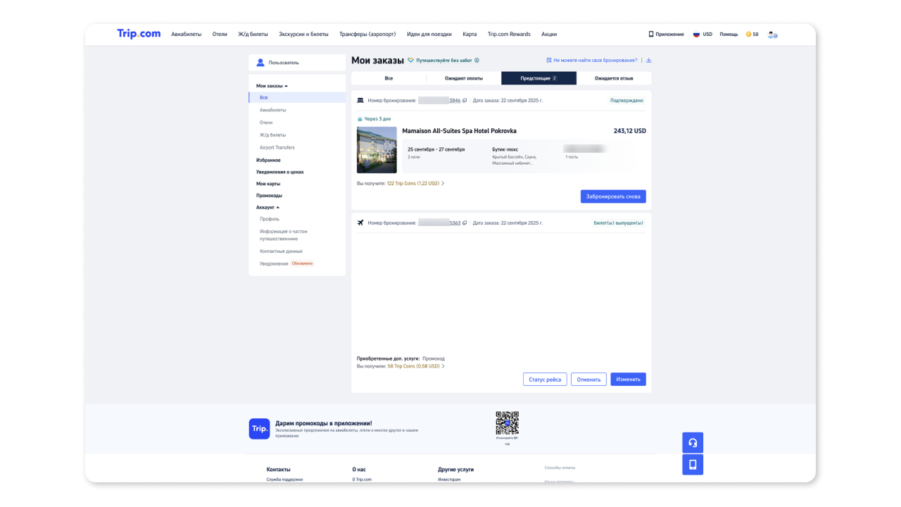
Task: Open Инвесторам footer link
Action: 449,480
